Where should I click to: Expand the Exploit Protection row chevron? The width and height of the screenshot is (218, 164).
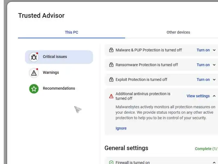[214, 80]
